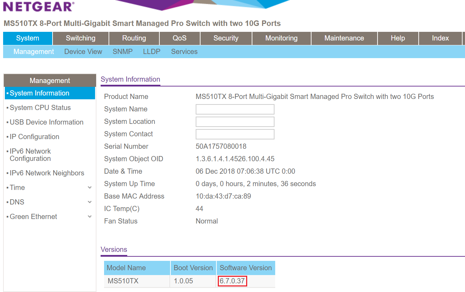Open the Routing tab
465x292 pixels.
point(134,38)
